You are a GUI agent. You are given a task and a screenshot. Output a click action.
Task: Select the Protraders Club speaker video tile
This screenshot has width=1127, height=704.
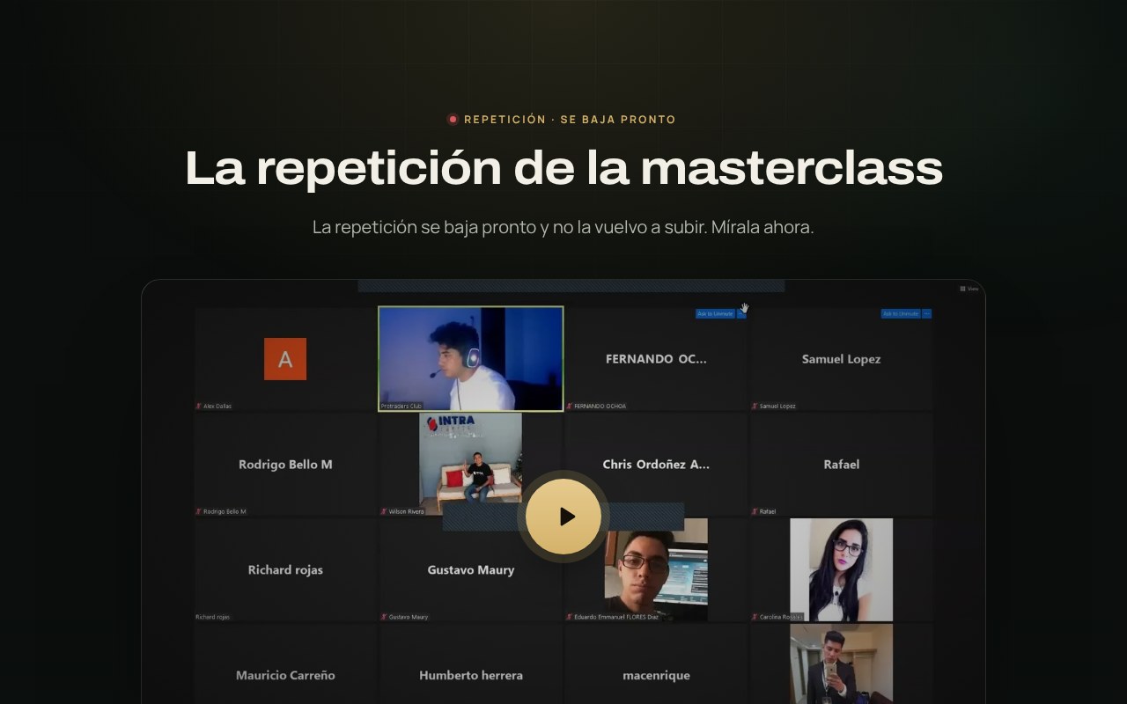click(x=471, y=358)
